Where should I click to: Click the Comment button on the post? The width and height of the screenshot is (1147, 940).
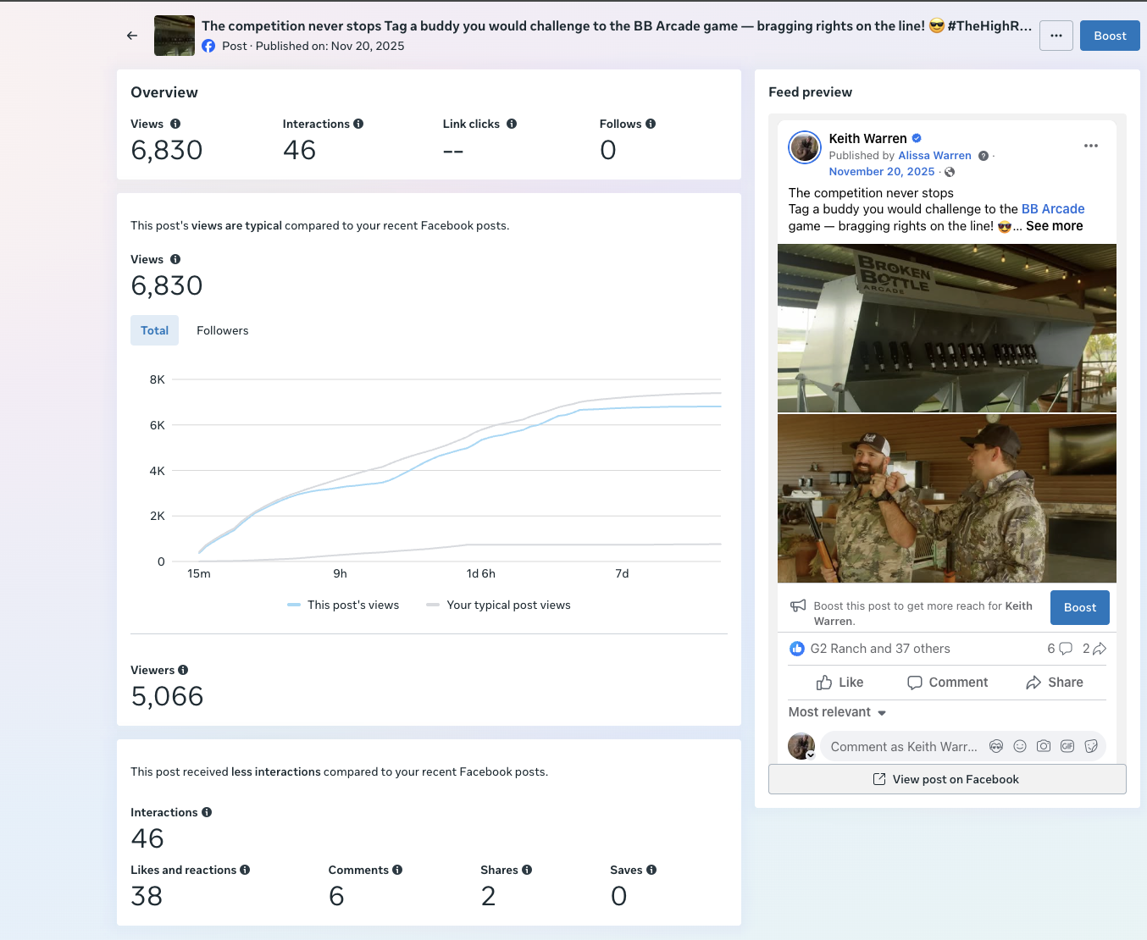(947, 683)
